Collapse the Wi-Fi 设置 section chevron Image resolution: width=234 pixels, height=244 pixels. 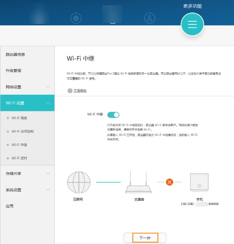[x=48, y=103]
